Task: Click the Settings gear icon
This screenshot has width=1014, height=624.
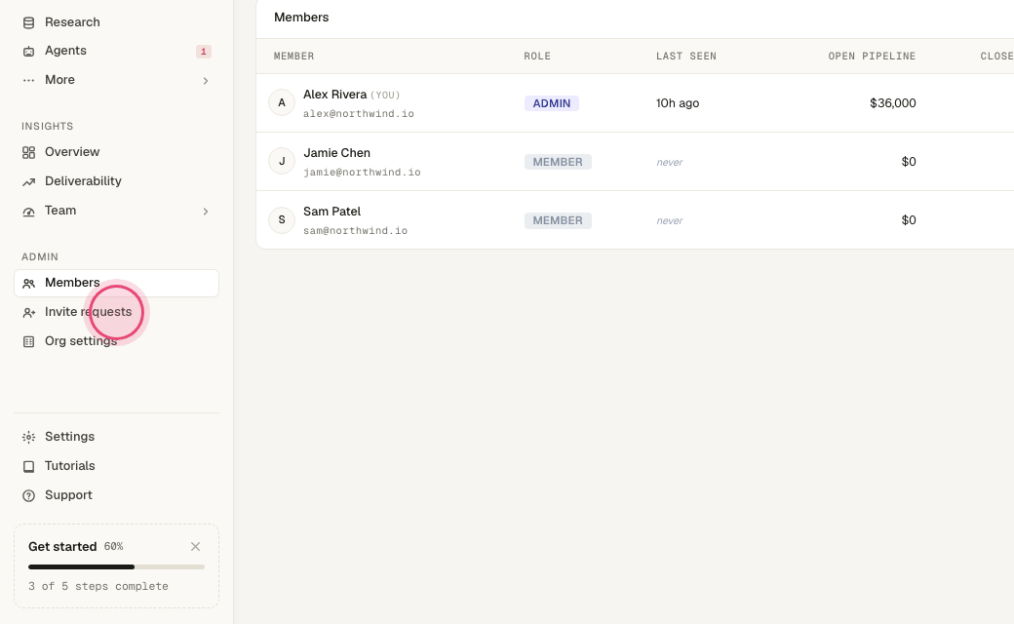Action: pos(28,437)
